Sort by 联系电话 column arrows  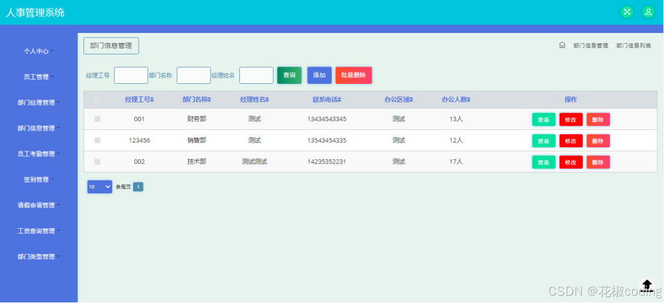(x=339, y=100)
